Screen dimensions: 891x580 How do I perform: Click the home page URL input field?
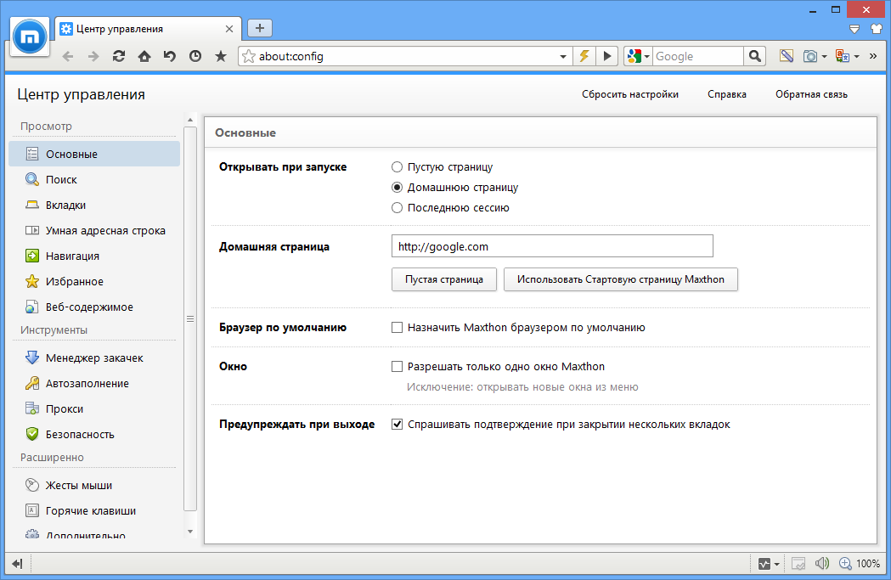552,246
